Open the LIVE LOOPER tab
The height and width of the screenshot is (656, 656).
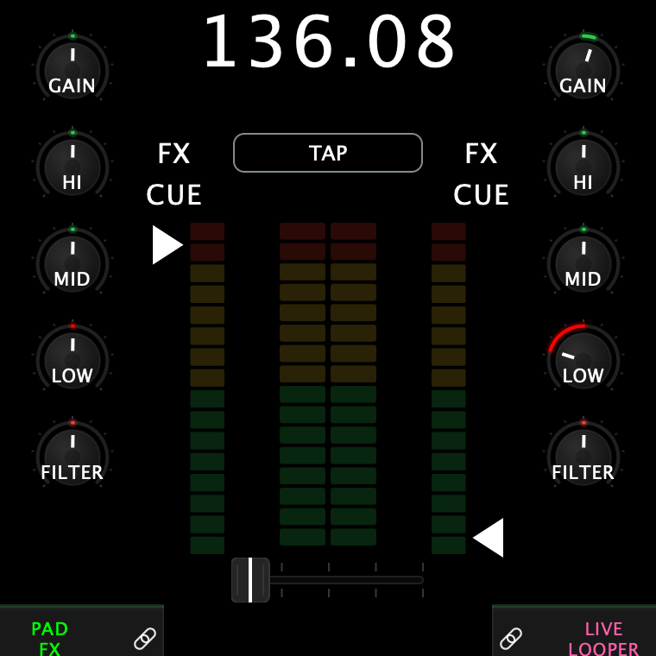point(603,639)
